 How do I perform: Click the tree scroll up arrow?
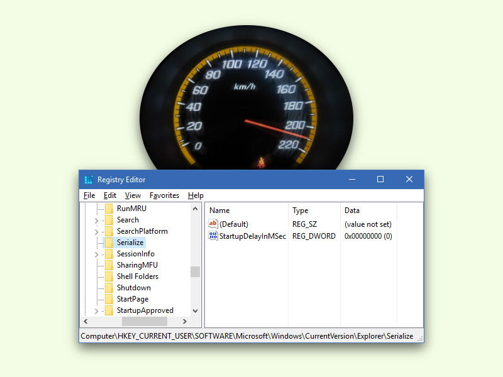[x=195, y=209]
